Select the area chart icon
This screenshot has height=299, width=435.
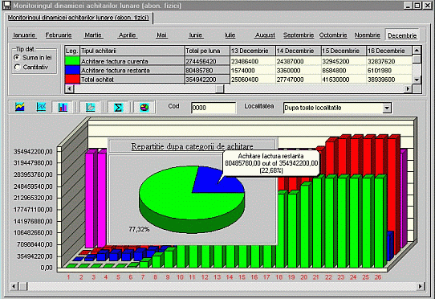[20, 107]
